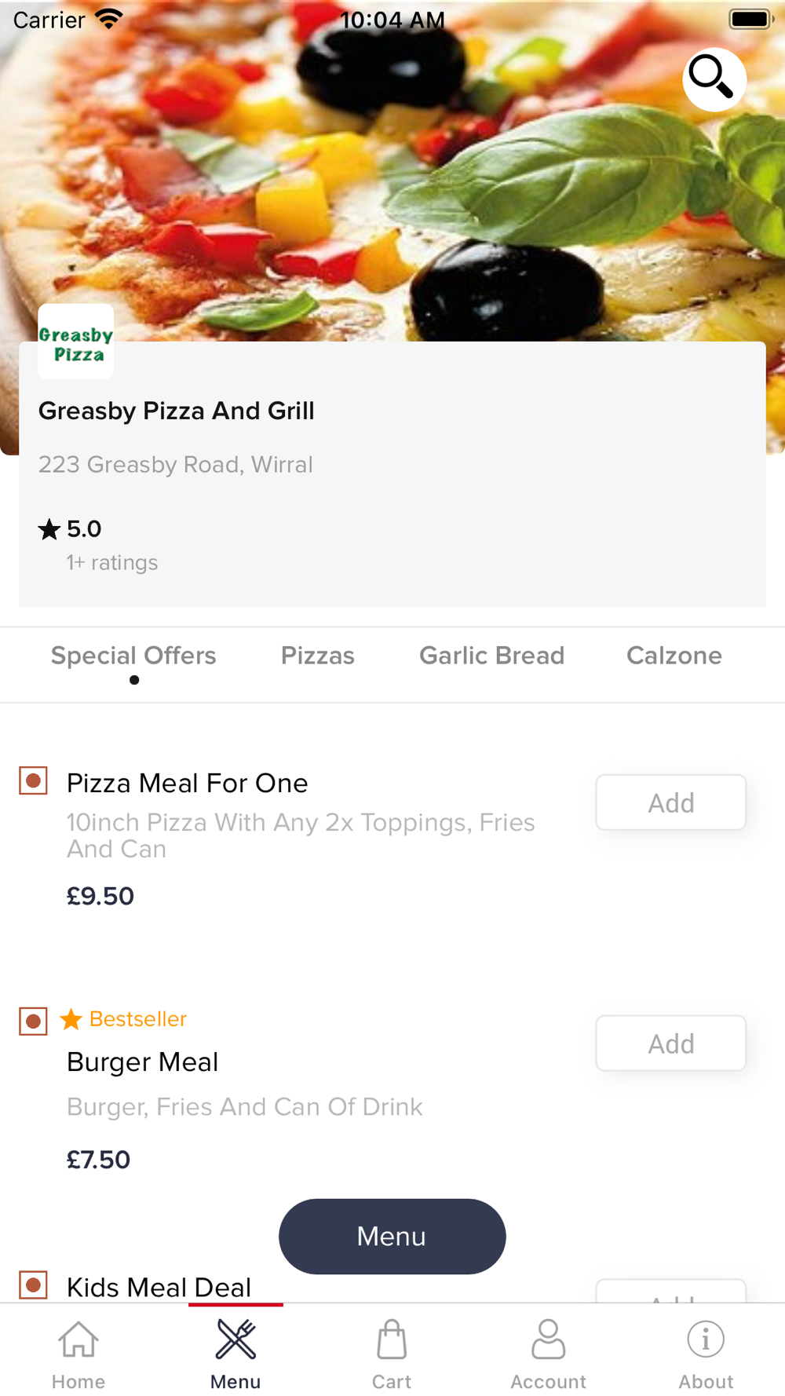
Task: Open search with the magnifying glass icon
Action: point(713,79)
